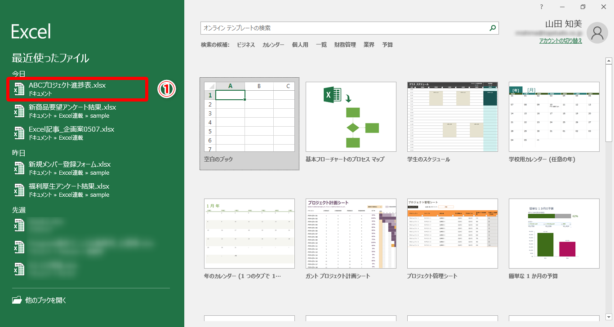Choose the 簡単な 1 か月の予算 template thumbnail
The width and height of the screenshot is (614, 327).
(x=554, y=234)
